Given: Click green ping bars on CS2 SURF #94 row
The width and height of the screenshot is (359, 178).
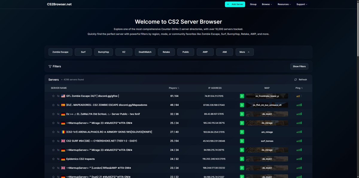Looking at the screenshot, I should click(x=299, y=141).
